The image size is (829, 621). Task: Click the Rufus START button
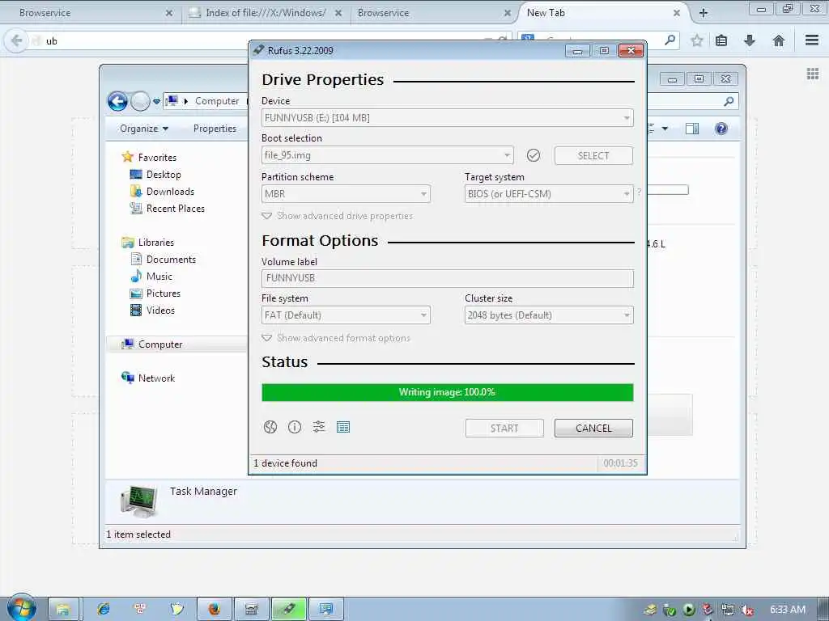tap(504, 429)
